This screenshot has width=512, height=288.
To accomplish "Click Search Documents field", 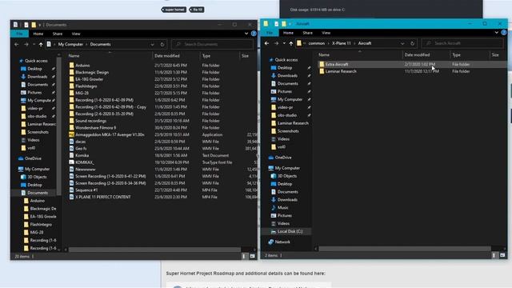I will (x=212, y=45).
